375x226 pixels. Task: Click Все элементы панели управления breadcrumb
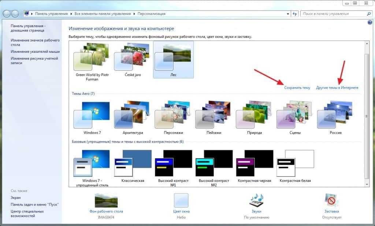coord(103,14)
